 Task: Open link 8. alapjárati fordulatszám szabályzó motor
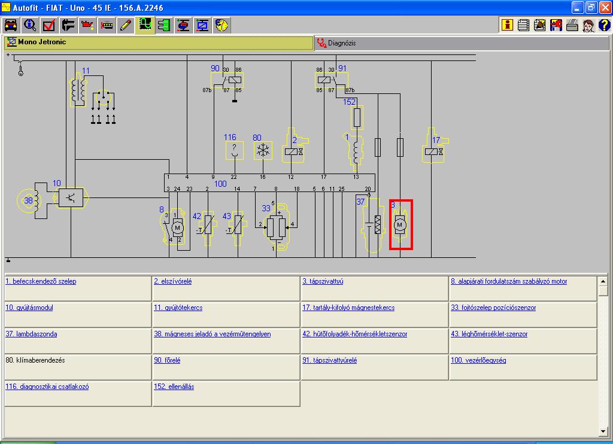coord(509,281)
